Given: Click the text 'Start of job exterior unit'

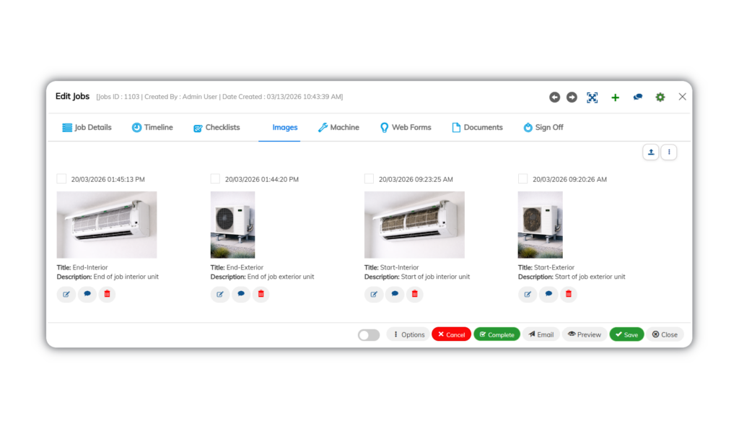Looking at the screenshot, I should point(590,277).
